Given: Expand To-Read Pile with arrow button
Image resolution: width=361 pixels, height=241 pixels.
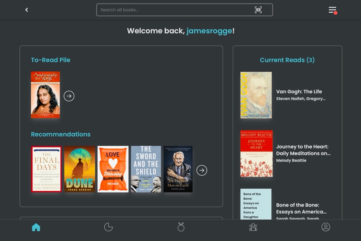Looking at the screenshot, I should coord(69,96).
